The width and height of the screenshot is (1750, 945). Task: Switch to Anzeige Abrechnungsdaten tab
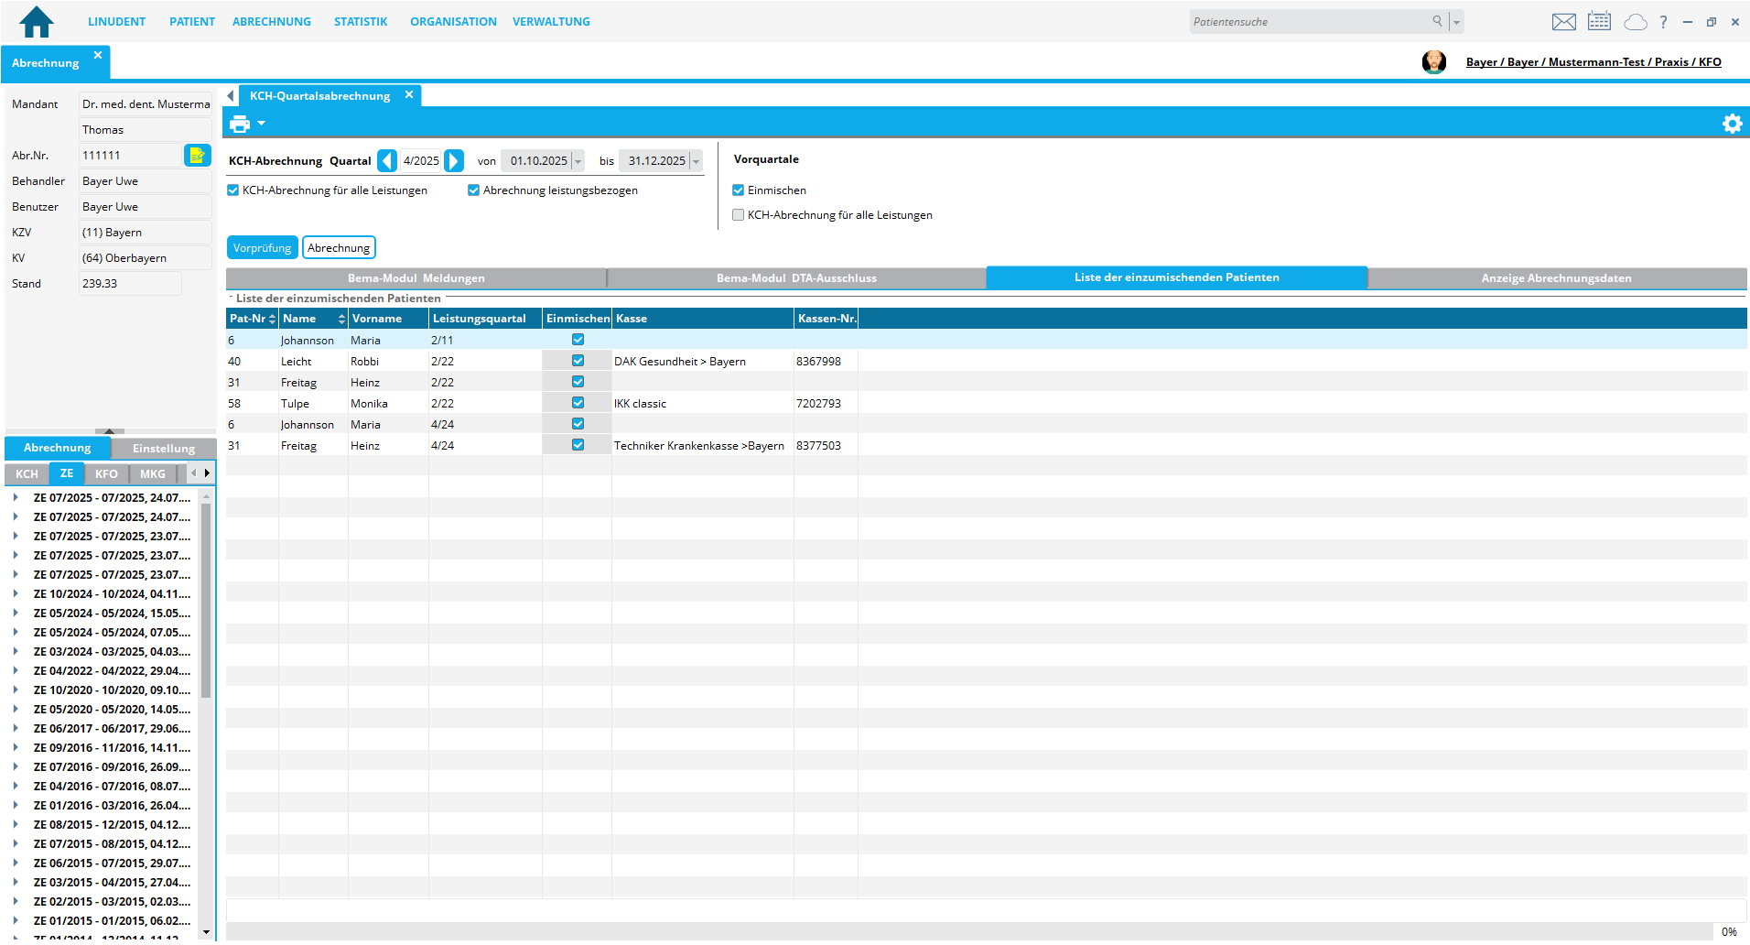pyautogui.click(x=1556, y=278)
